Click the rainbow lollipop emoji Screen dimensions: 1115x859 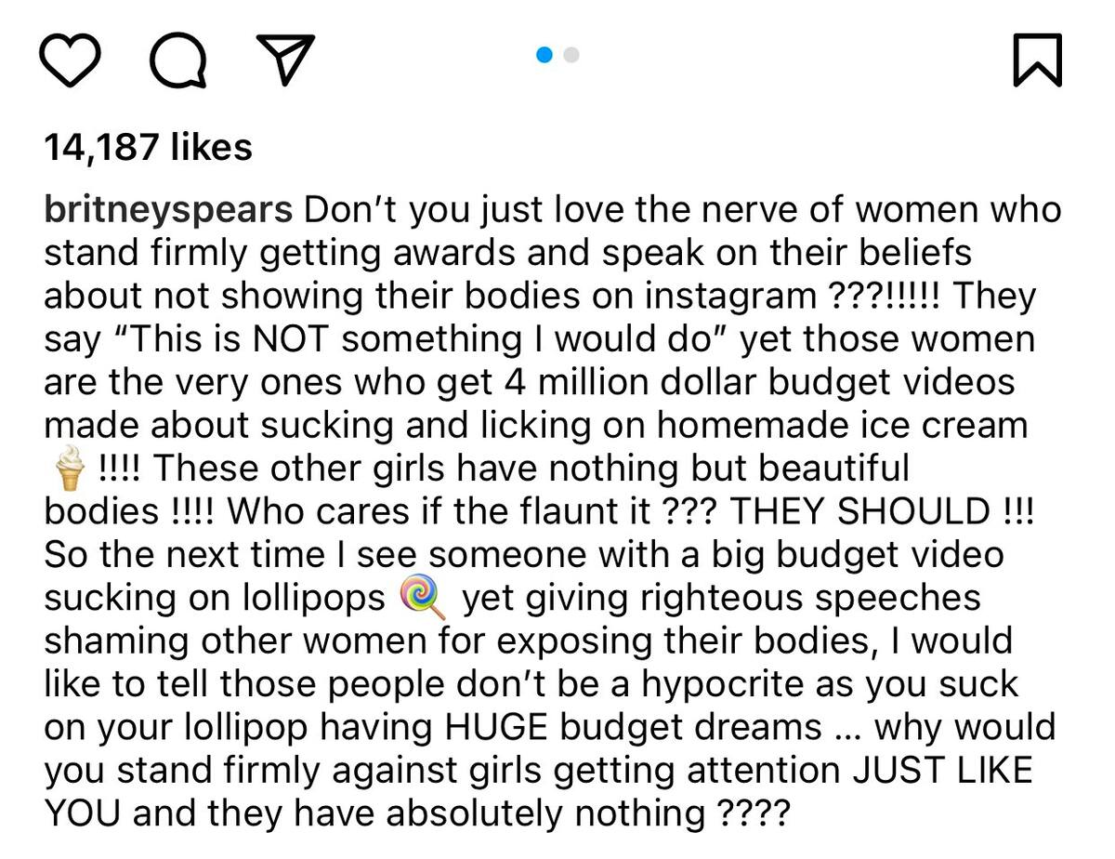(x=423, y=597)
